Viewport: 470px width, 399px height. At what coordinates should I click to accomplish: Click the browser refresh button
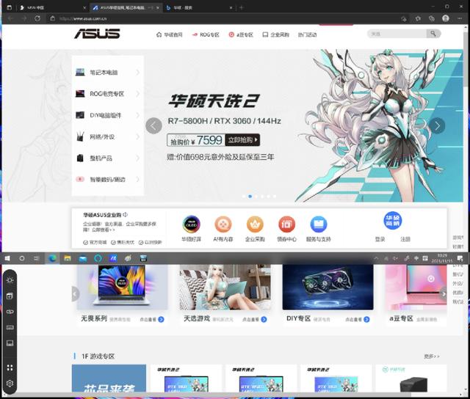pos(37,18)
